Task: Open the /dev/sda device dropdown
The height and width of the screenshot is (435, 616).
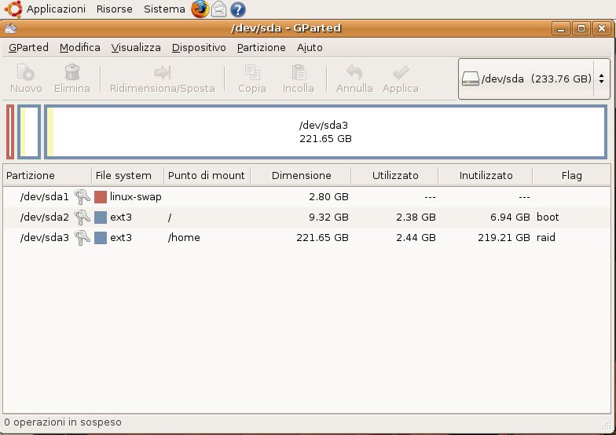Action: [534, 79]
